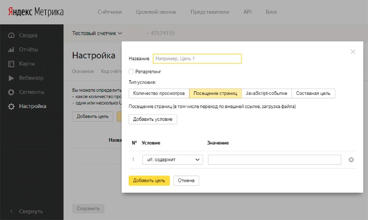
Task: Open the Блог top menu link
Action: [271, 12]
